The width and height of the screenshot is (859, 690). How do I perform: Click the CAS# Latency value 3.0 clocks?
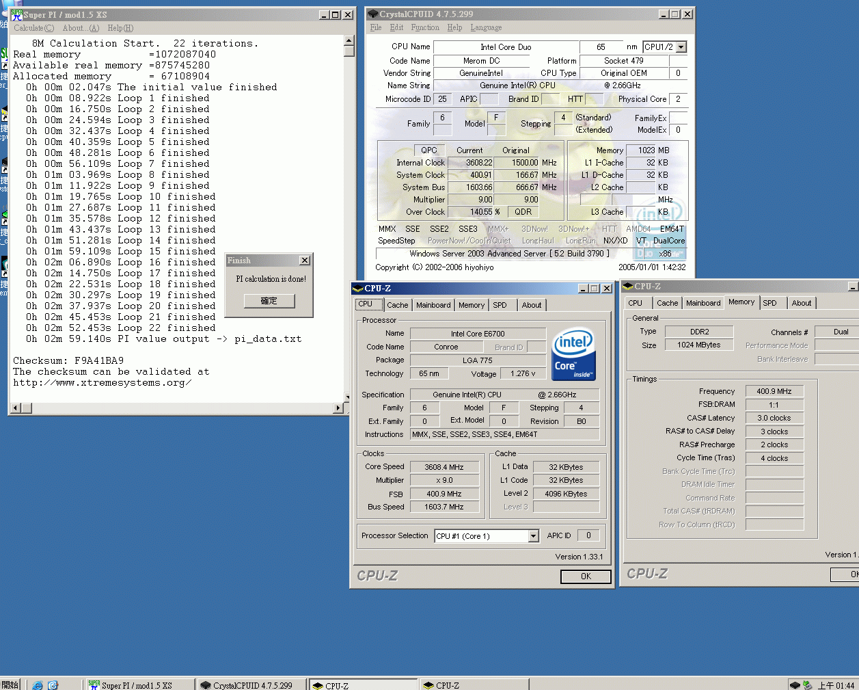tap(774, 419)
